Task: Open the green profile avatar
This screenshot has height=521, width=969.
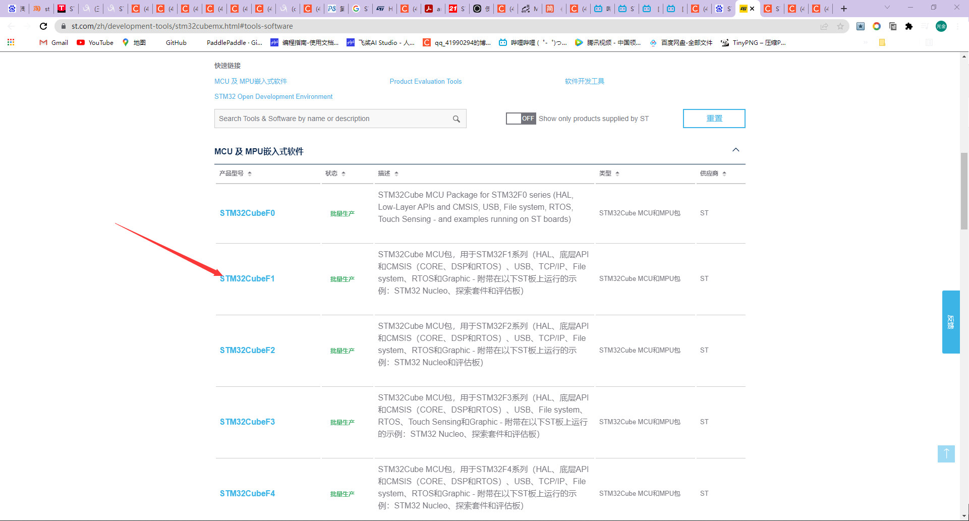Action: tap(941, 26)
